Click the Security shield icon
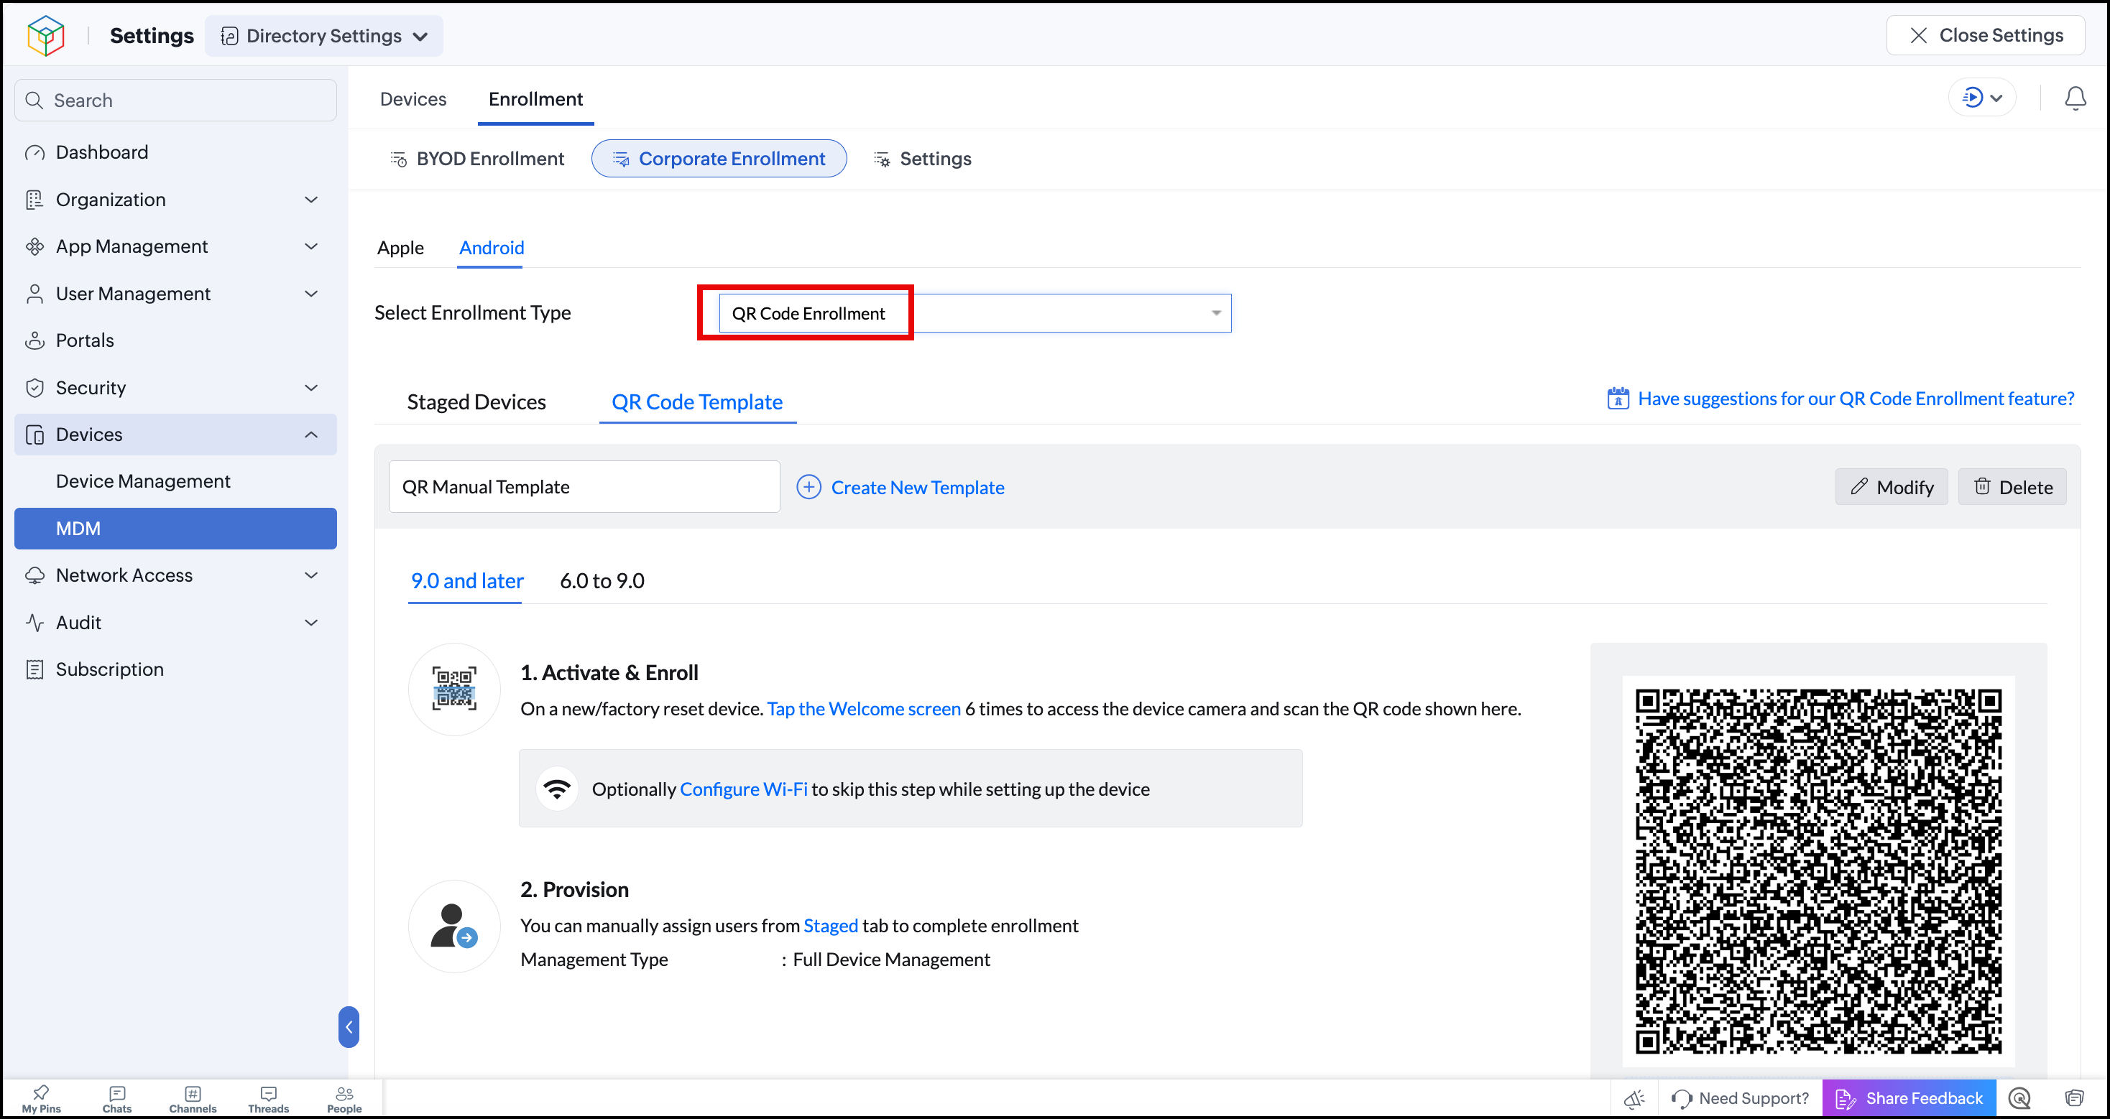The image size is (2110, 1119). coord(34,388)
